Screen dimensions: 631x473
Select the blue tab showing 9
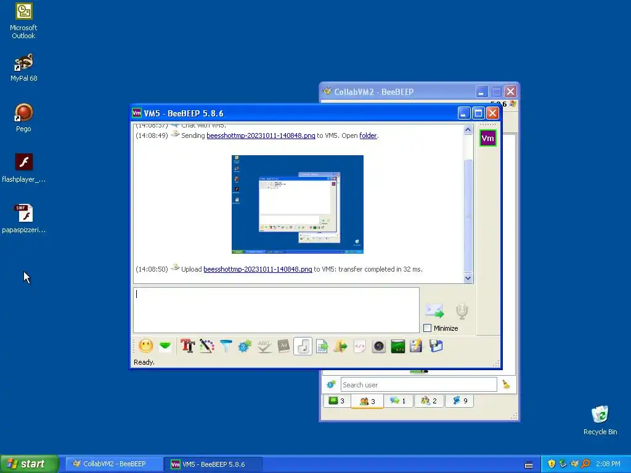[460, 400]
